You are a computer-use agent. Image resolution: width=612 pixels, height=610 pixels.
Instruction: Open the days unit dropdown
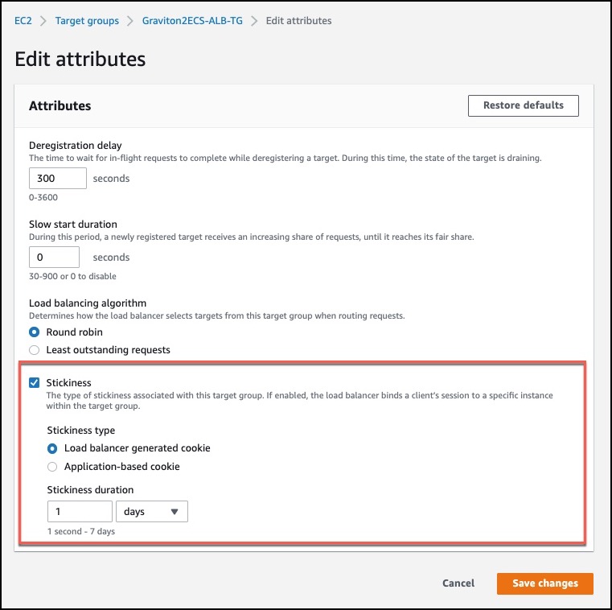(x=152, y=512)
